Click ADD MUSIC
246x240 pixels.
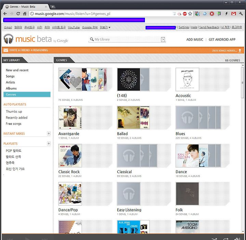[195, 40]
